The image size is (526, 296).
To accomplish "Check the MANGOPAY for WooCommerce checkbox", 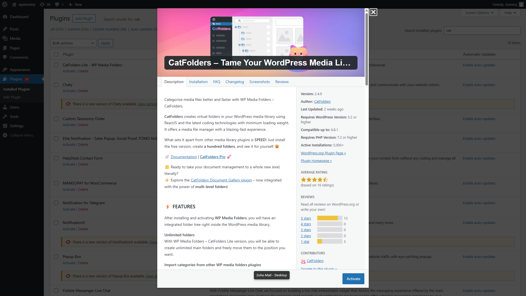I will tap(56, 183).
